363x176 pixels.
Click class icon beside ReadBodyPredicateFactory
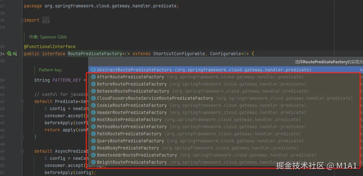coord(93,148)
